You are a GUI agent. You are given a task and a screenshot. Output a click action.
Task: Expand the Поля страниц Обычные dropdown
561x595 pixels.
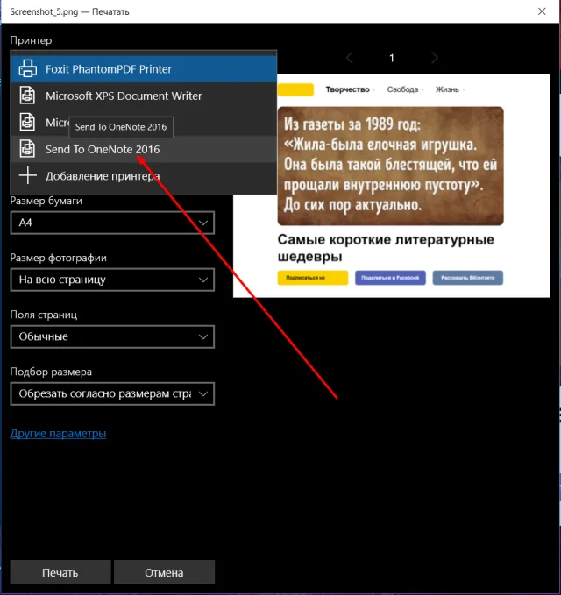pyautogui.click(x=112, y=336)
